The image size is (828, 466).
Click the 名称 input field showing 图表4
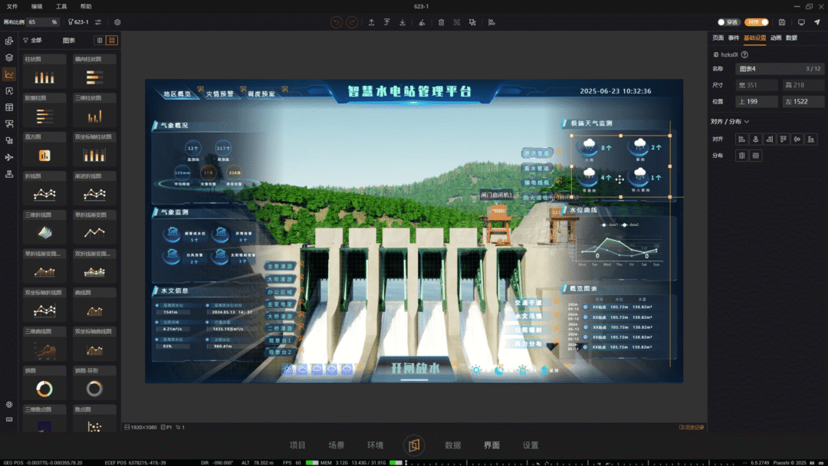pos(780,69)
